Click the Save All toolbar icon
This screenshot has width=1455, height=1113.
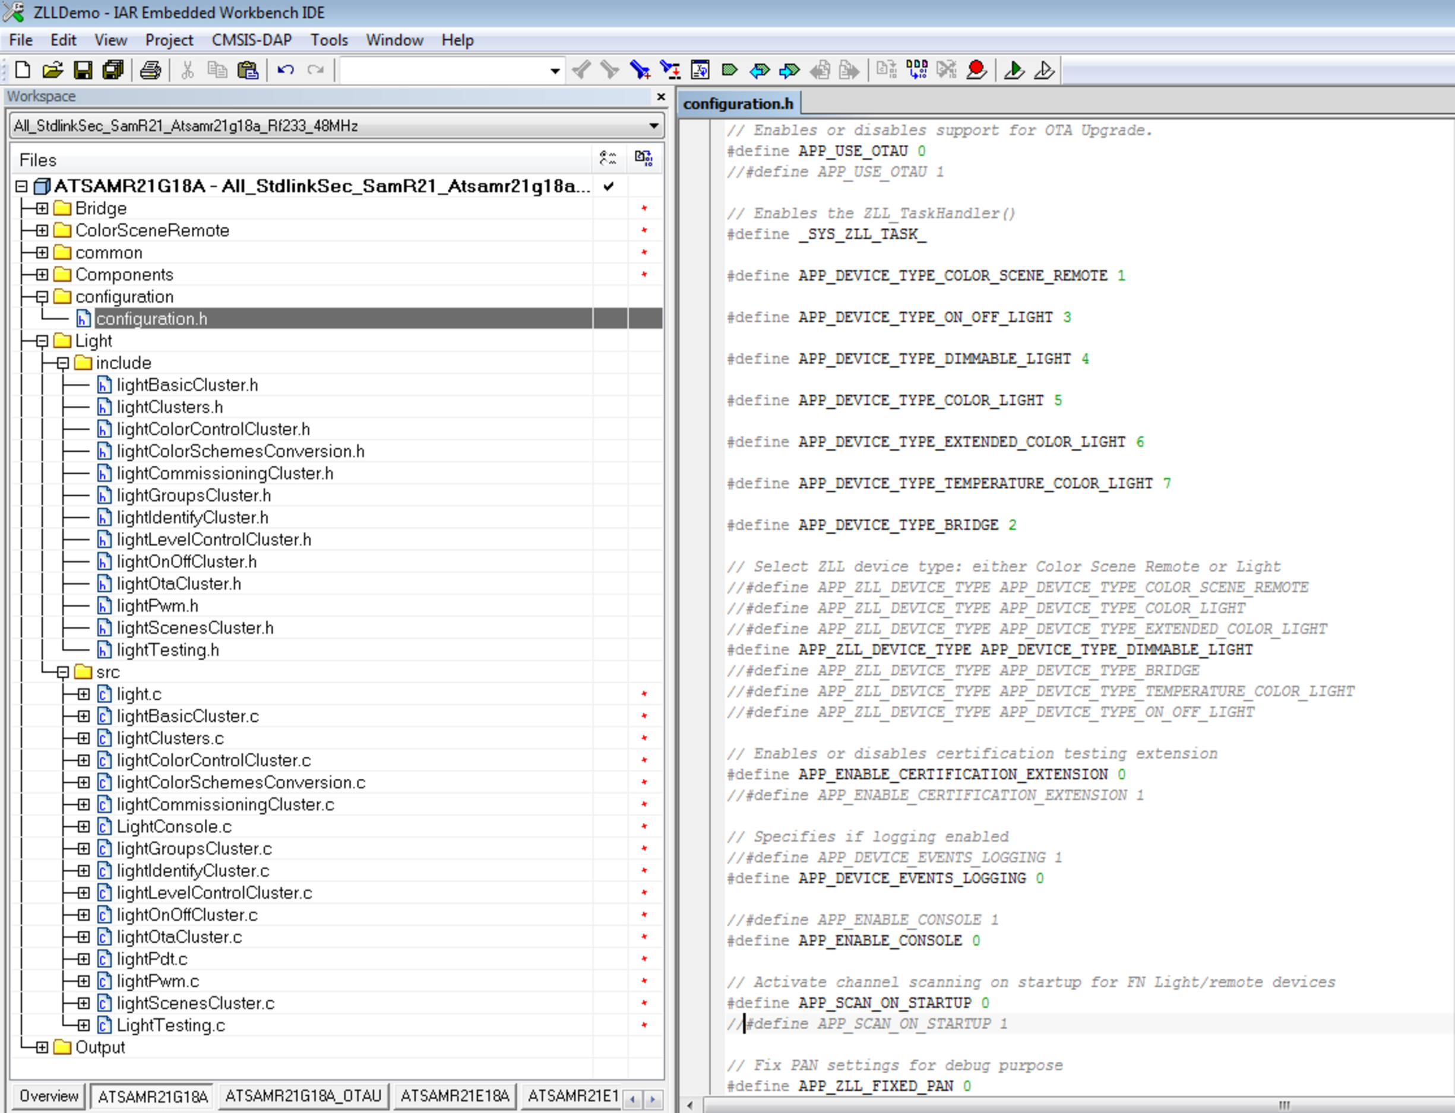[x=113, y=71]
